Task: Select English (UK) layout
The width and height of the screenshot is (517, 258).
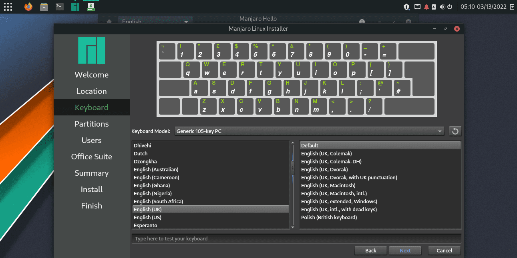Action: click(211, 209)
